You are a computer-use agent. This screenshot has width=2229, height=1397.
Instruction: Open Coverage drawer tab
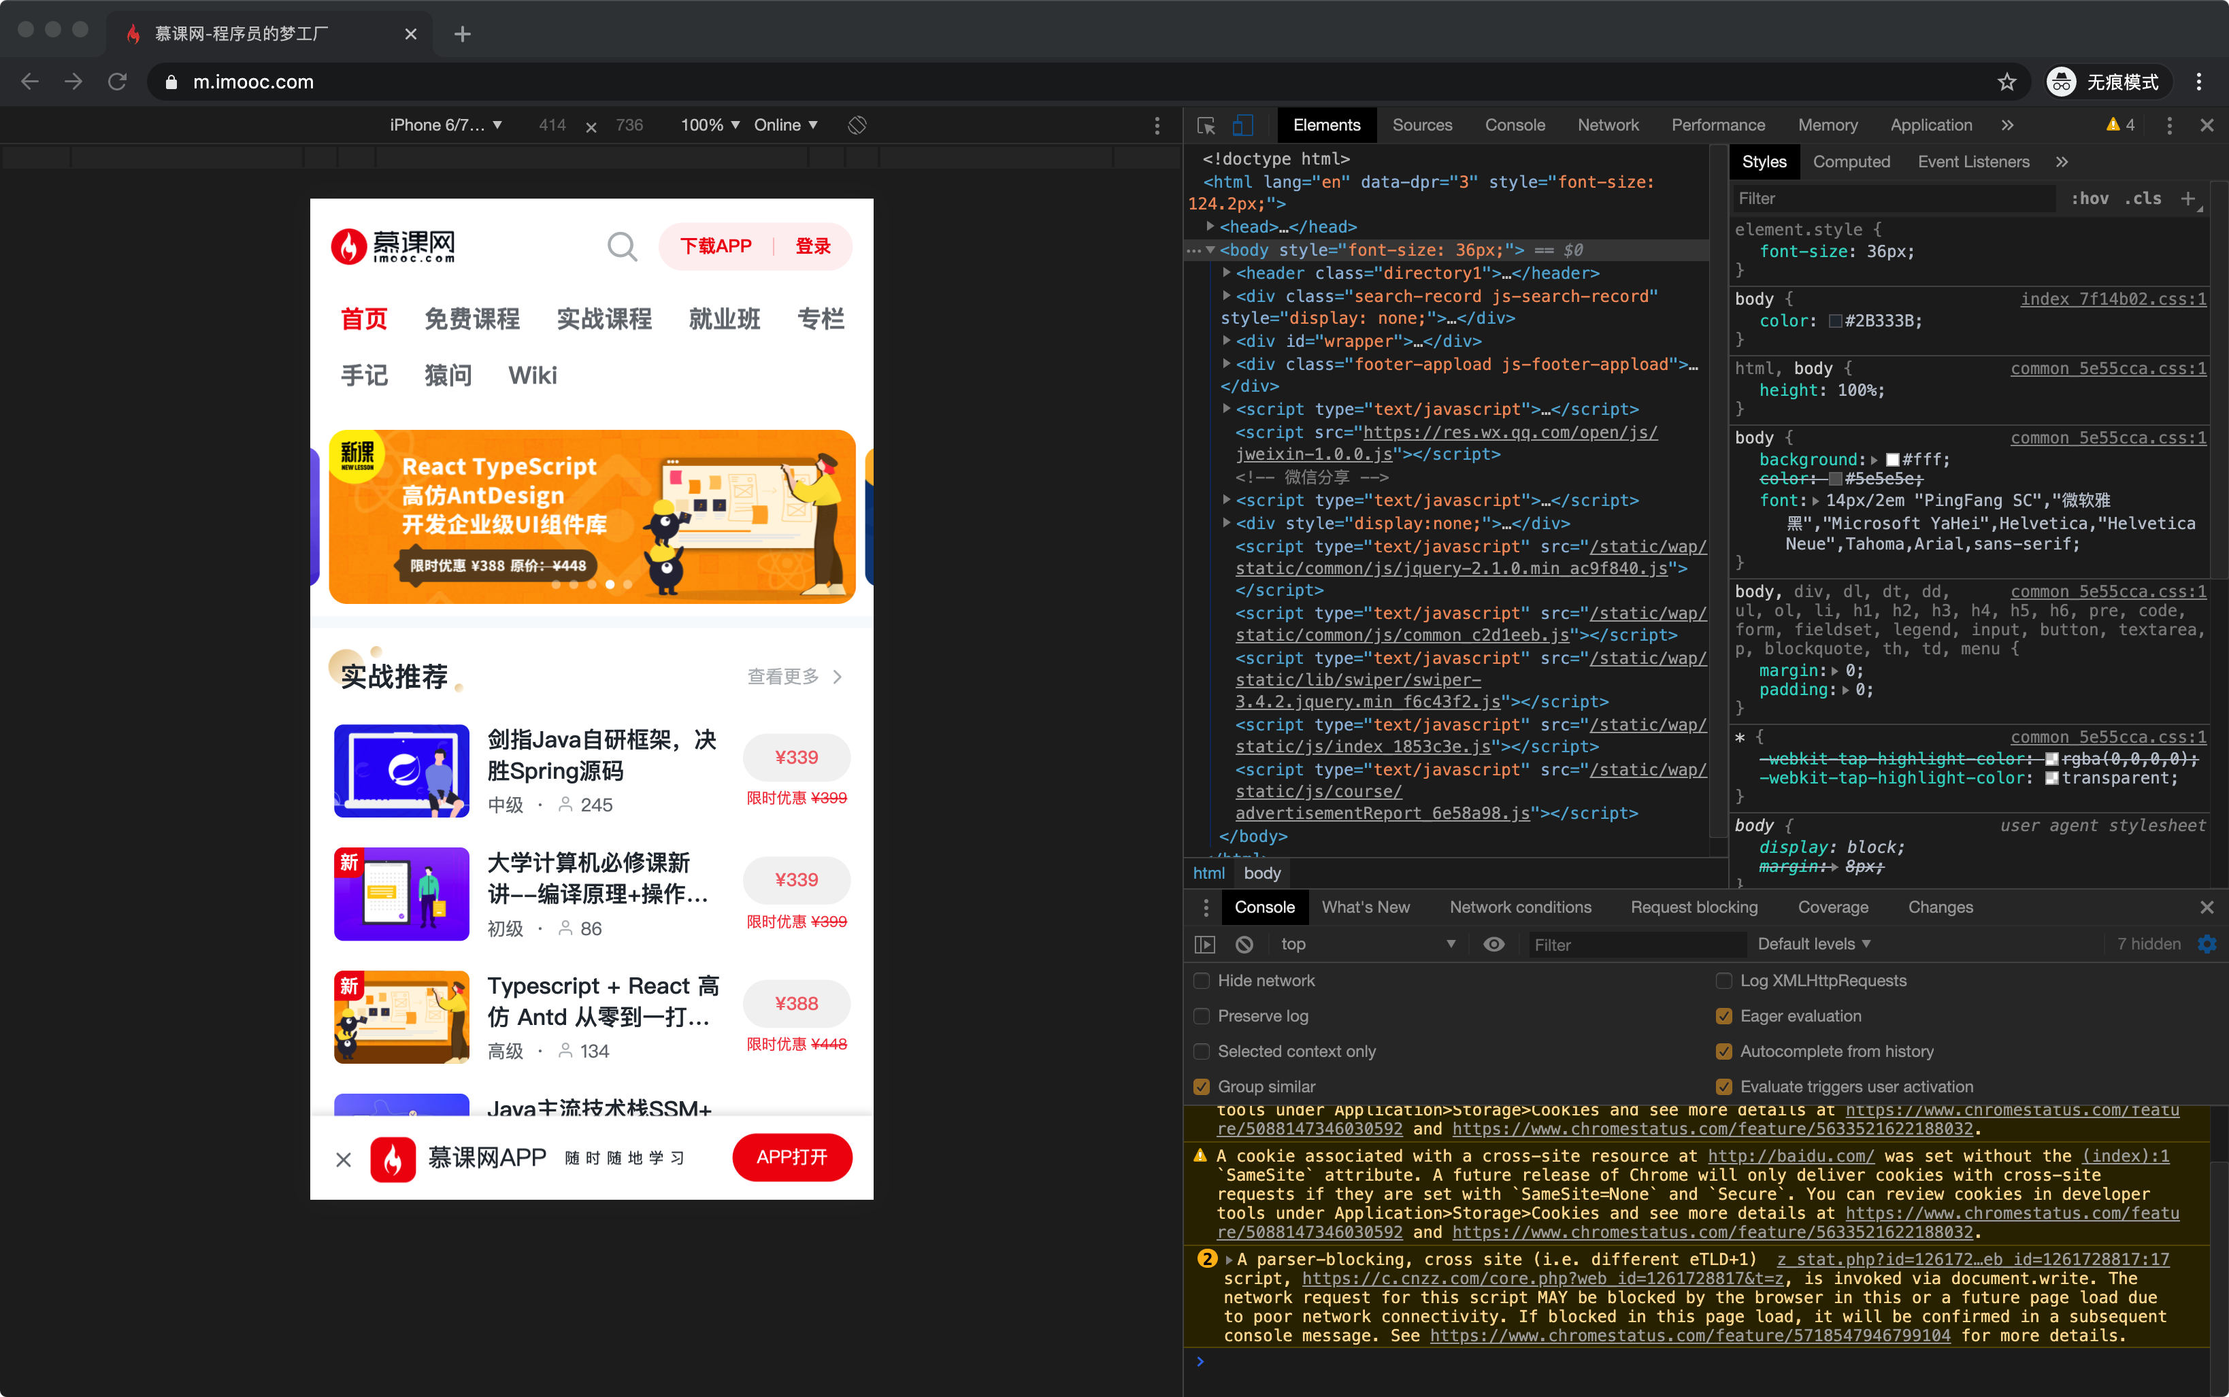[x=1832, y=907]
